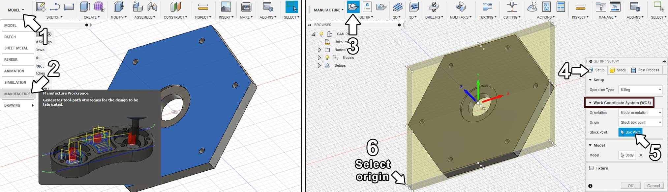The image size is (668, 192).
Task: Toggle the CAM Root lightbulb visibility
Action: click(x=321, y=34)
